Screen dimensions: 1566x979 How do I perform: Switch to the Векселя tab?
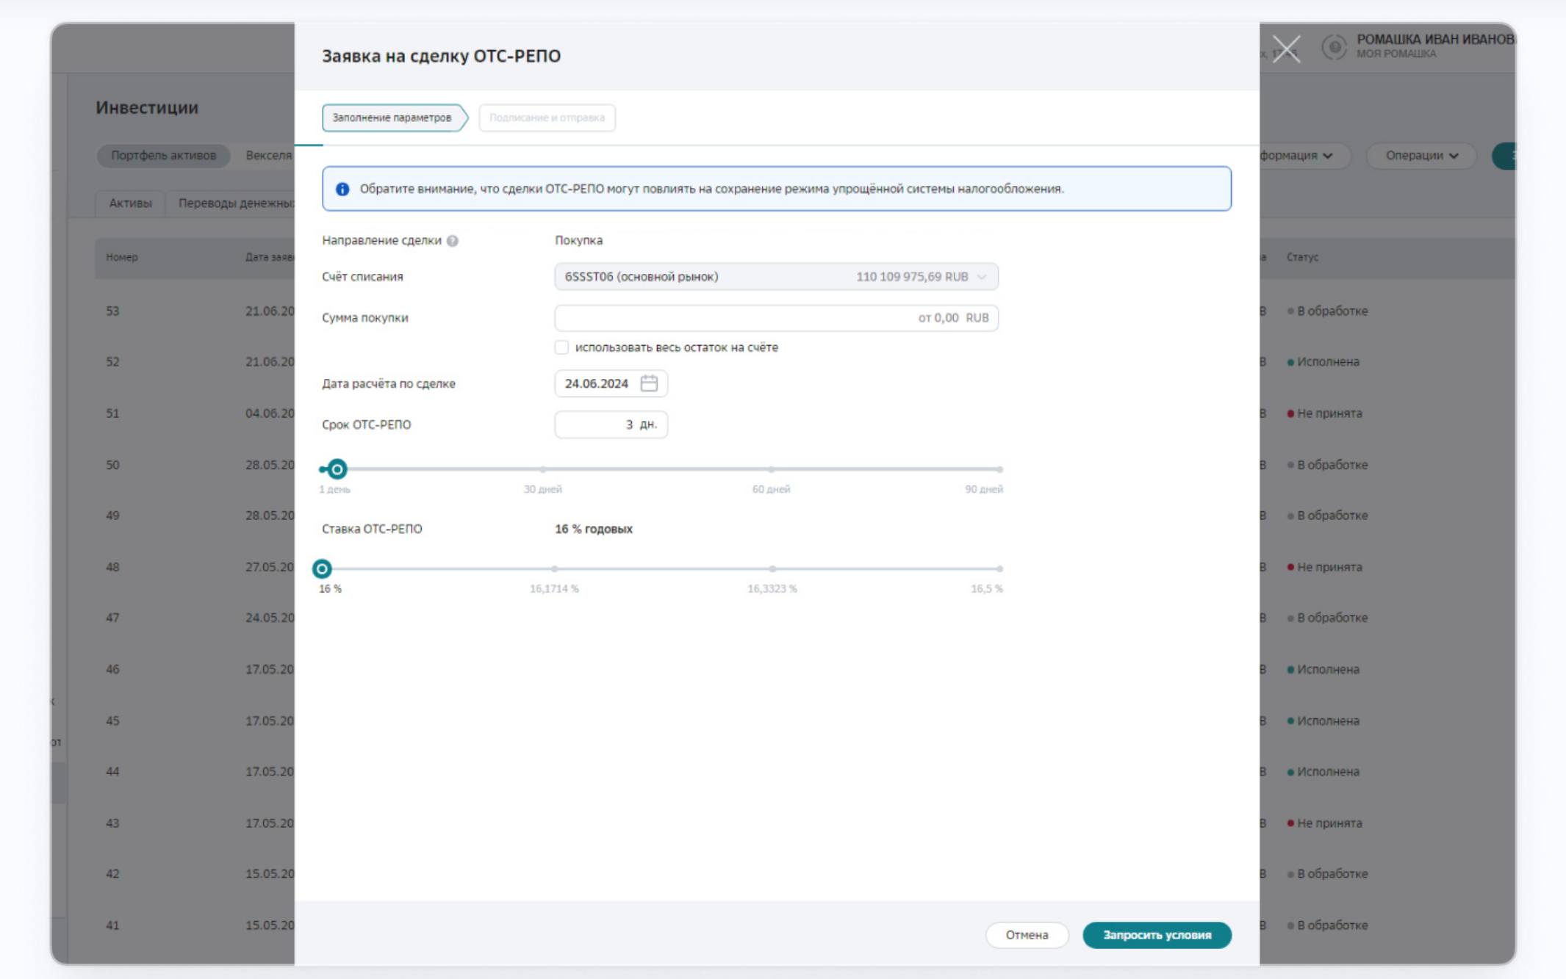[x=269, y=155]
